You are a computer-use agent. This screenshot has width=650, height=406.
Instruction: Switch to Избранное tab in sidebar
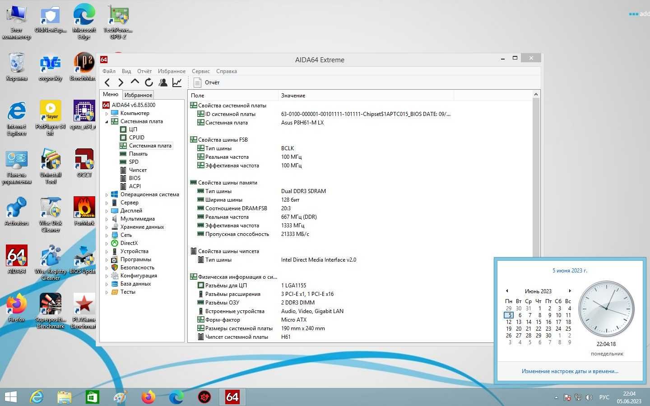138,95
